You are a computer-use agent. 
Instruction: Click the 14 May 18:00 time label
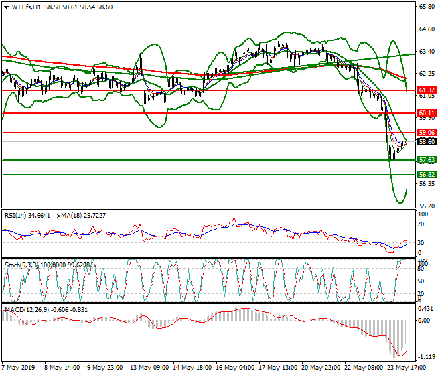(x=192, y=368)
